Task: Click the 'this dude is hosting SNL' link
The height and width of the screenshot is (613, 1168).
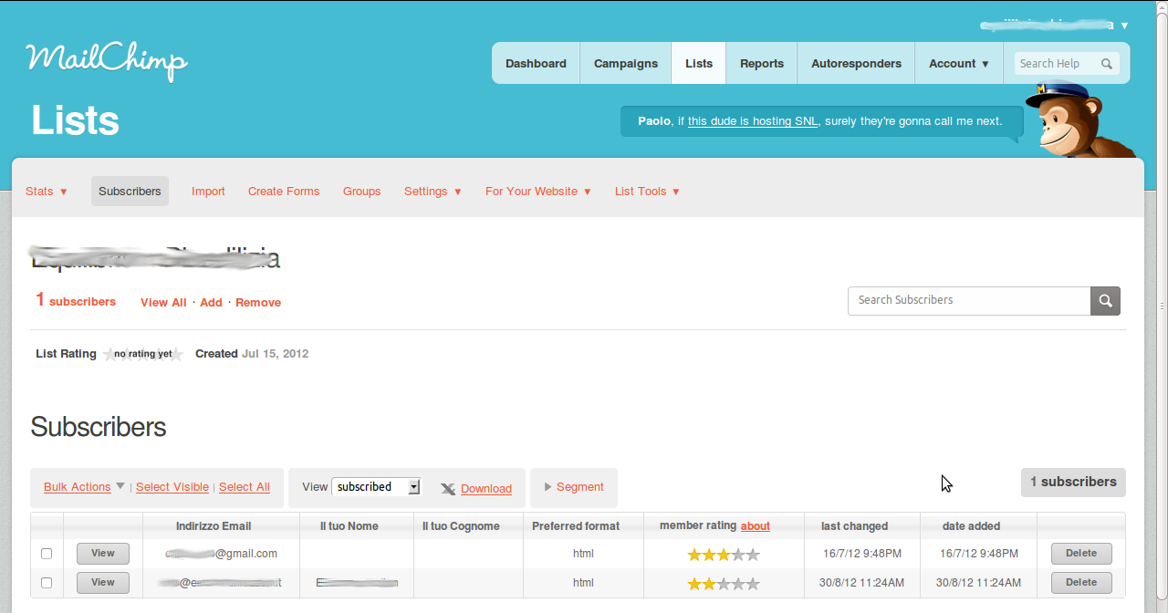Action: [752, 120]
